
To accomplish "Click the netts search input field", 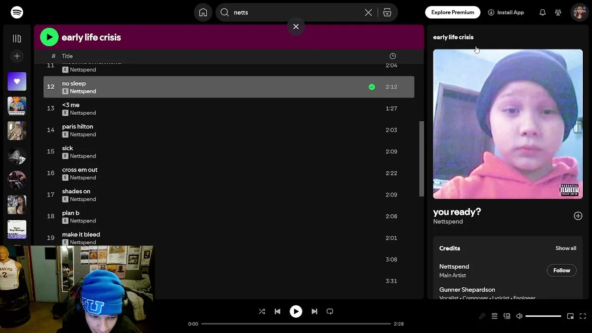I will coord(296,12).
